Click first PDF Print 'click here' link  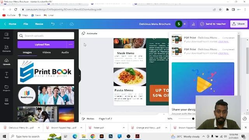(x=223, y=42)
